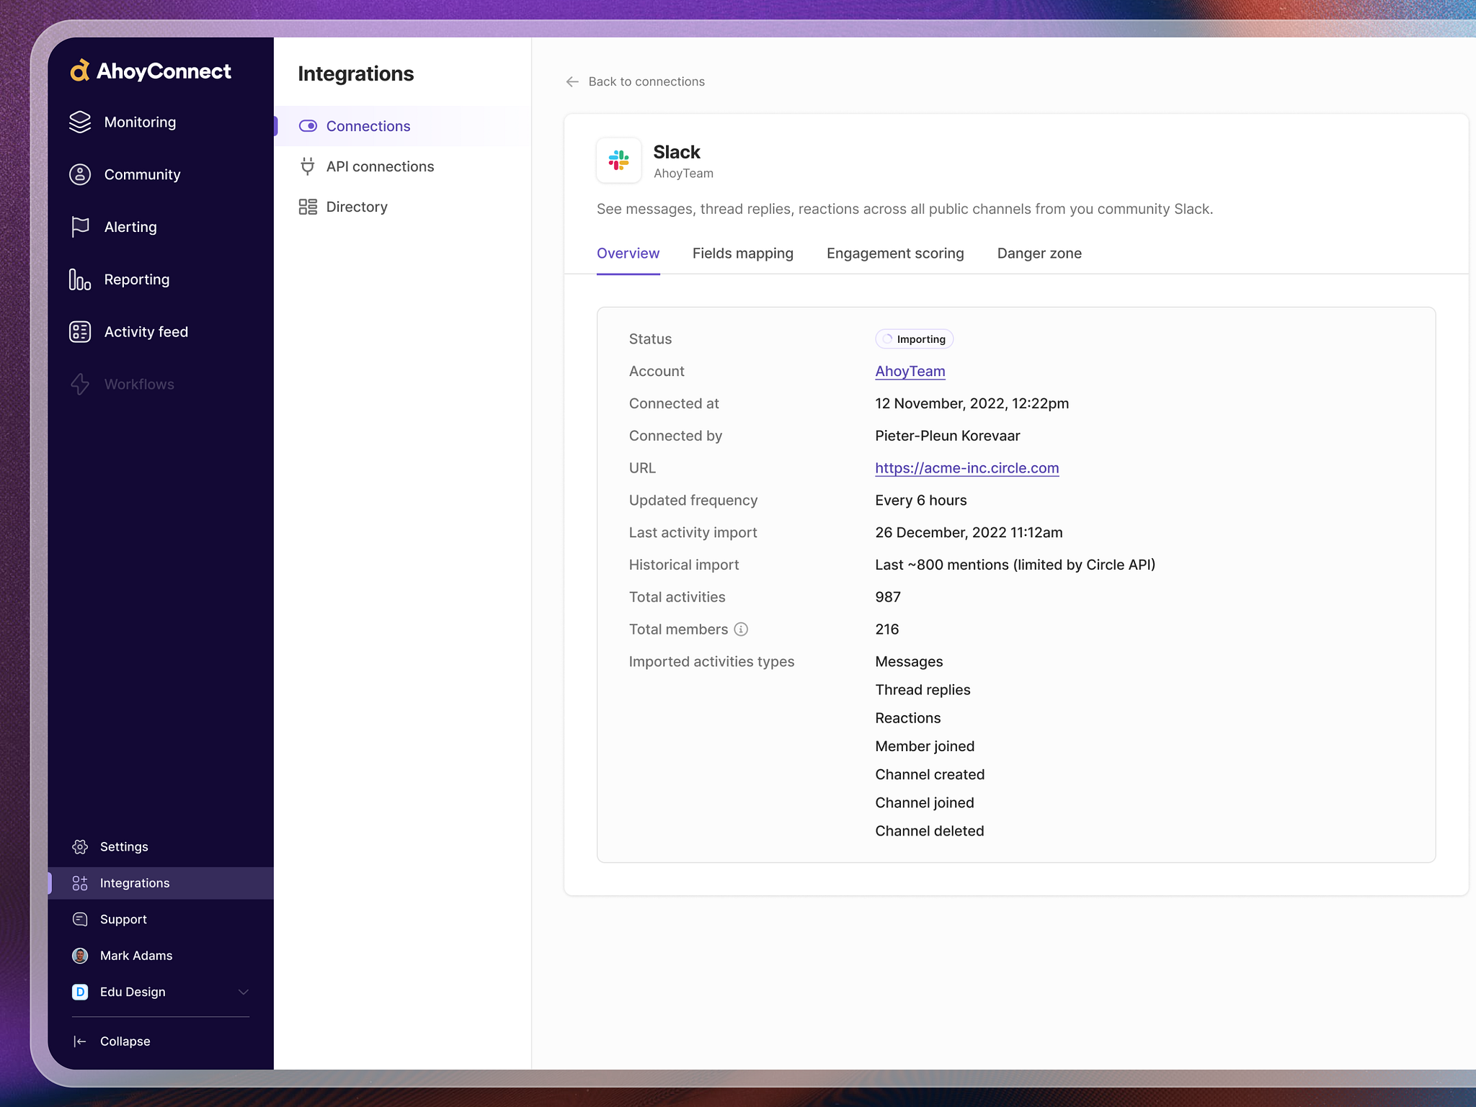
Task: Click the Workflows lightning bolt icon
Action: pyautogui.click(x=80, y=384)
